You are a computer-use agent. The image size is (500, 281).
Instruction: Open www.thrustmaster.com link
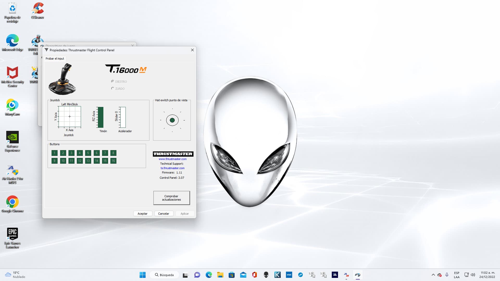(172, 159)
